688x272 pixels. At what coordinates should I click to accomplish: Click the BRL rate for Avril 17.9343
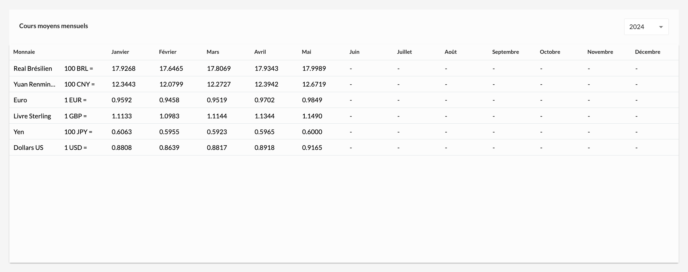point(266,69)
